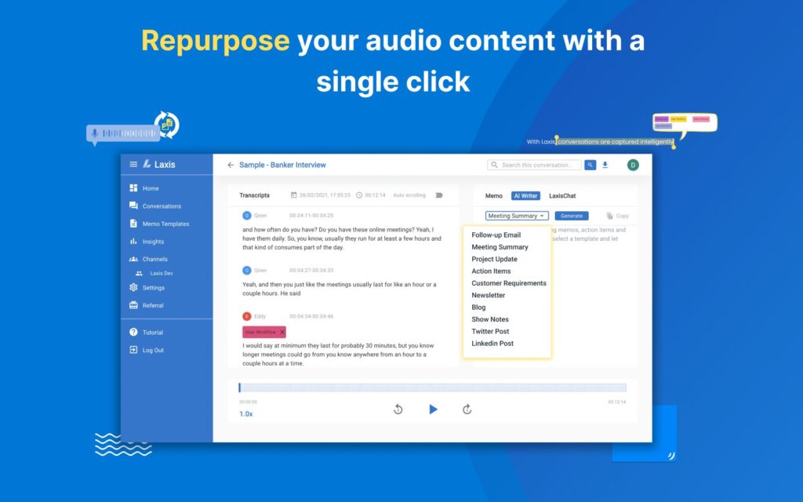Switch to the Memo tab

[494, 195]
